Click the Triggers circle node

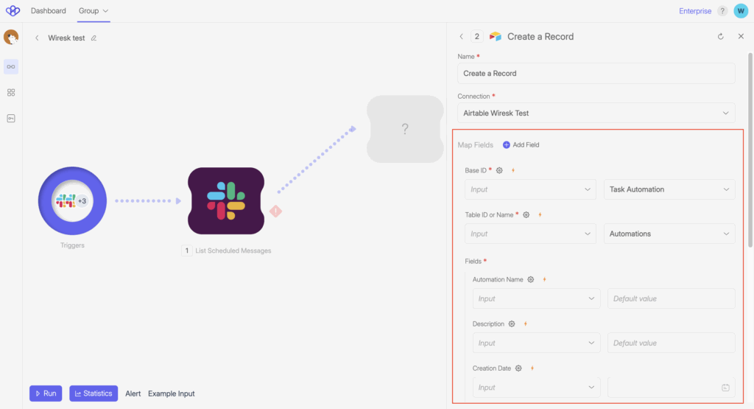point(72,201)
